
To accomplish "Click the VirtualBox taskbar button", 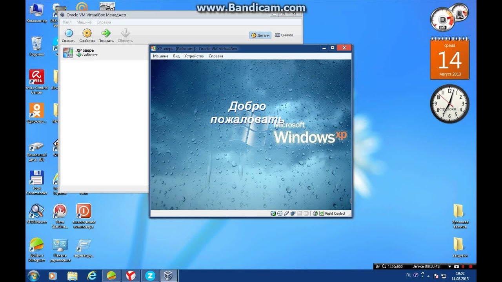I will 169,276.
